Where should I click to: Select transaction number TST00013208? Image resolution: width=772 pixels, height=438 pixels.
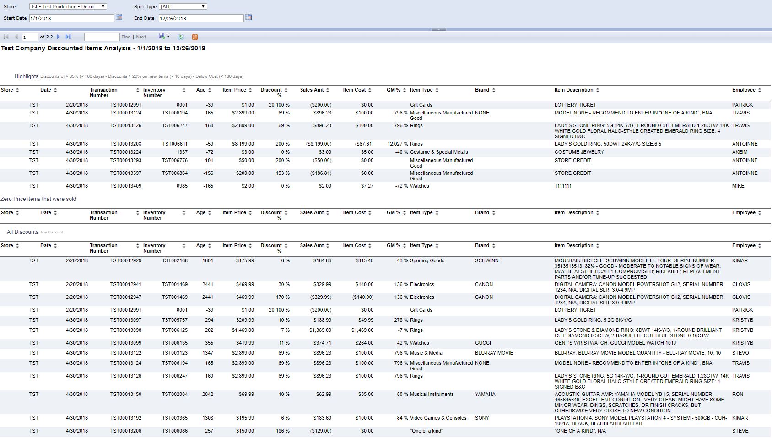pos(126,144)
